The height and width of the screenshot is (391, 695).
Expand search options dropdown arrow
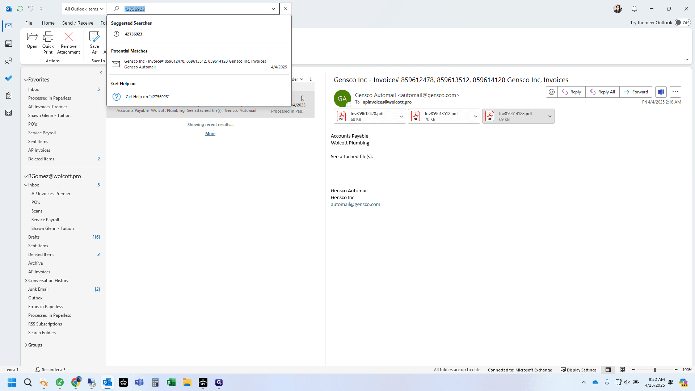pyautogui.click(x=273, y=9)
